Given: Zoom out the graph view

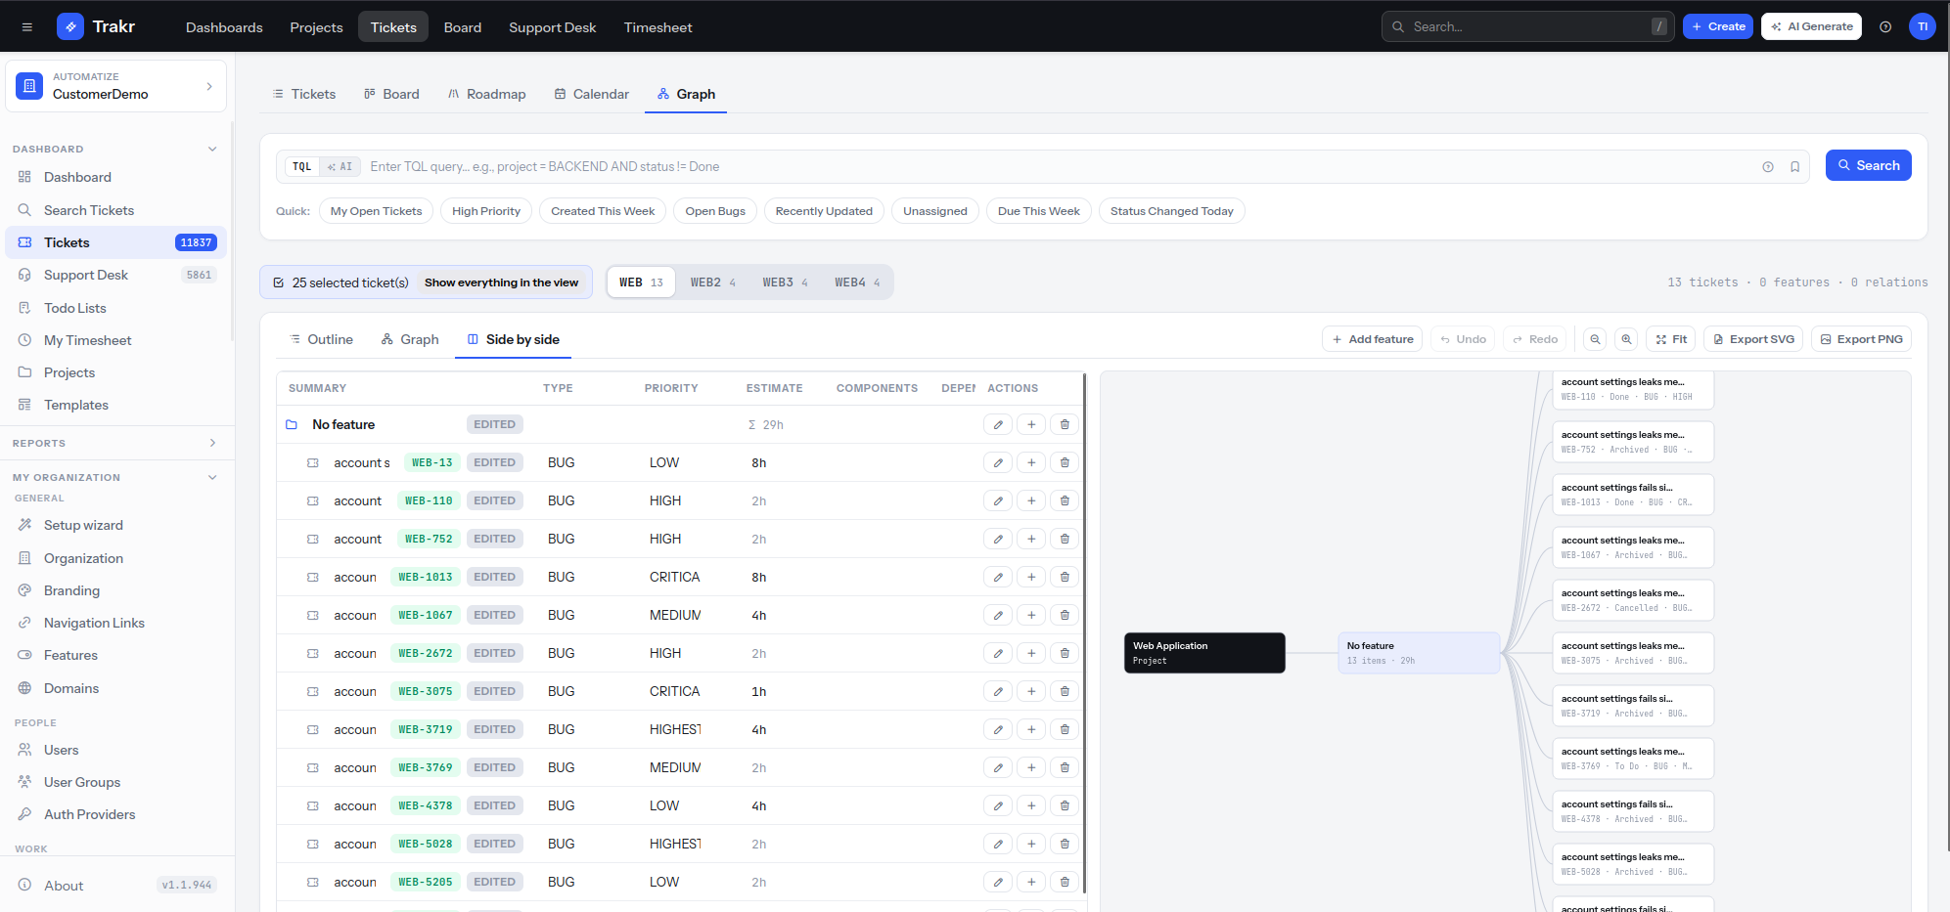Looking at the screenshot, I should (1595, 339).
